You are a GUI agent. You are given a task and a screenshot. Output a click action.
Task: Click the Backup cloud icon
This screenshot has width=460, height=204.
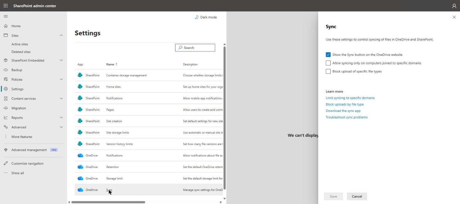[6, 70]
